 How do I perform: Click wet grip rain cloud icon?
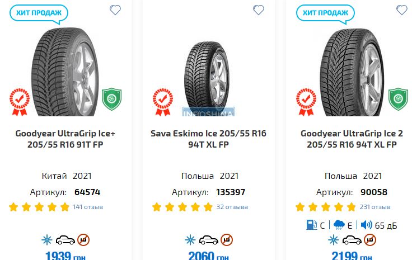339,225
